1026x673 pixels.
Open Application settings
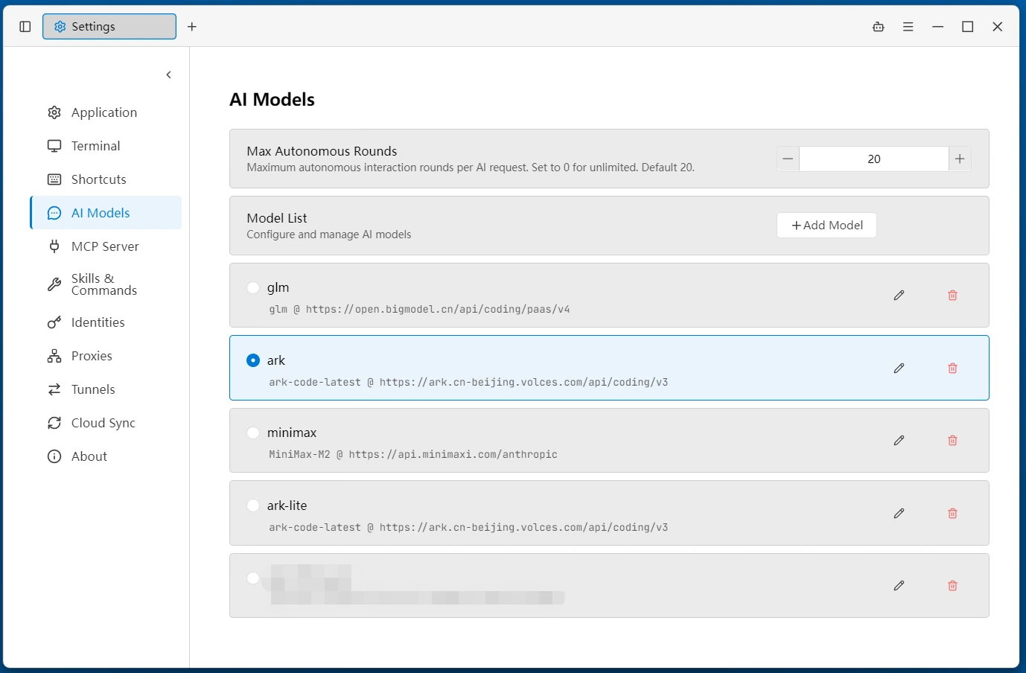coord(106,112)
